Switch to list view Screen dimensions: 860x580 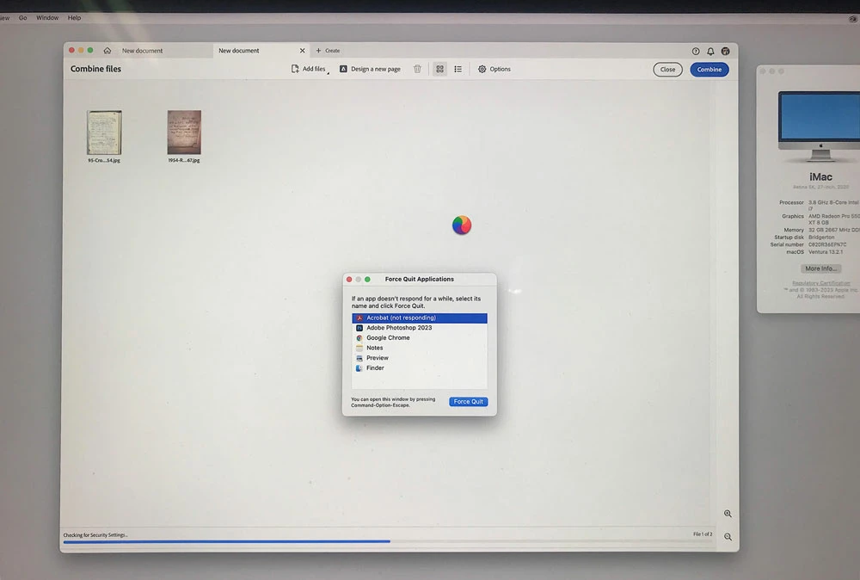[458, 69]
